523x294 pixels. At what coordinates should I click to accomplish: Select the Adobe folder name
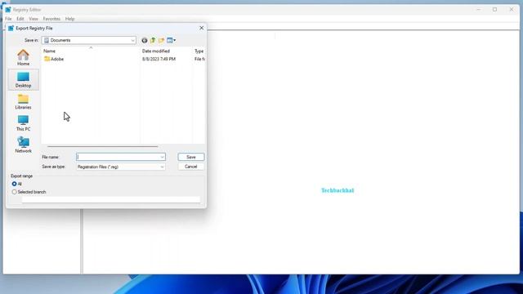pyautogui.click(x=57, y=59)
